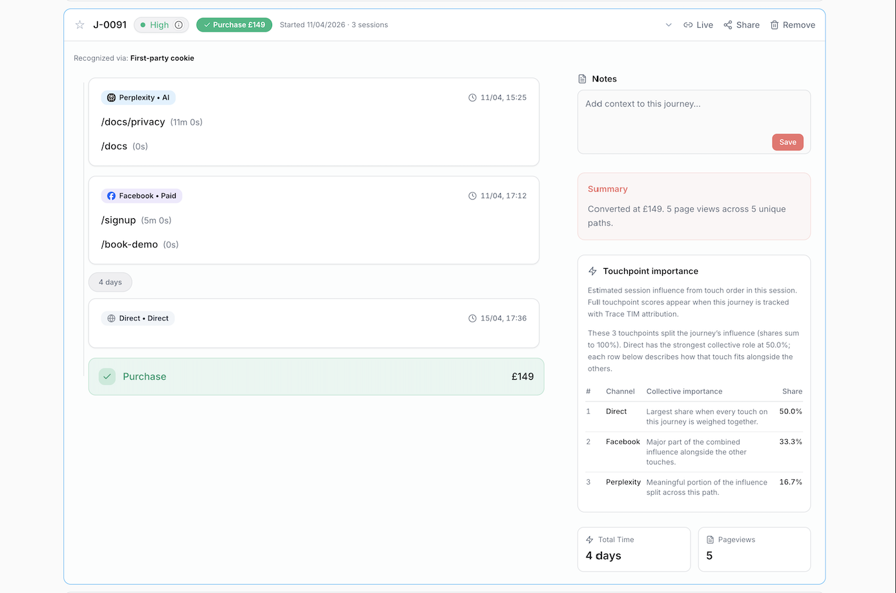Screen dimensions: 896x593
Task: Click the 16.7% share value
Action: pos(791,482)
